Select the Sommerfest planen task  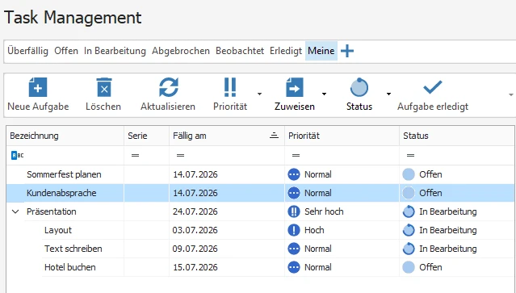64,174
